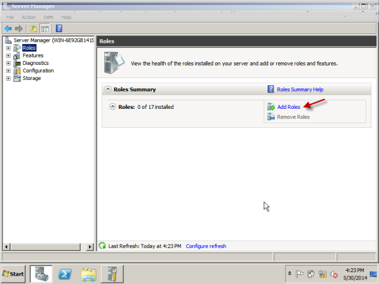Open the File menu
The height and width of the screenshot is (284, 379).
coord(10,17)
